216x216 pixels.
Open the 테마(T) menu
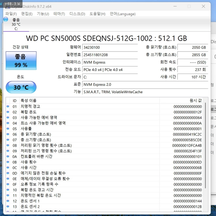tap(59, 14)
